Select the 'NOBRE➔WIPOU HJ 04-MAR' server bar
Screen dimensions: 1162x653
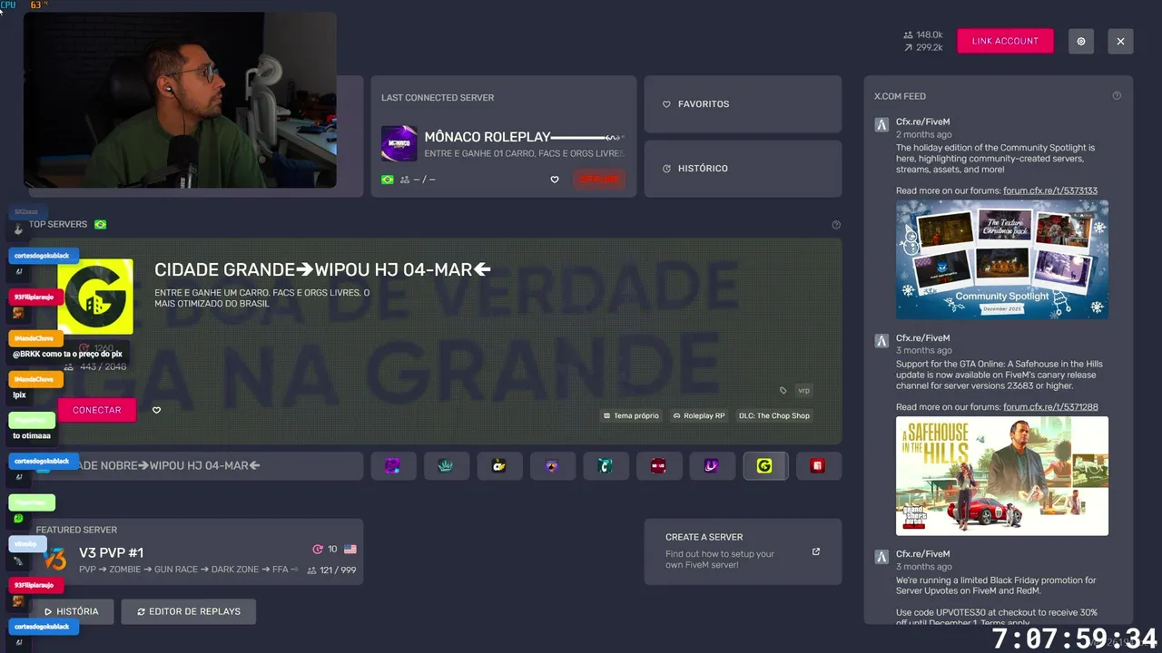(196, 466)
